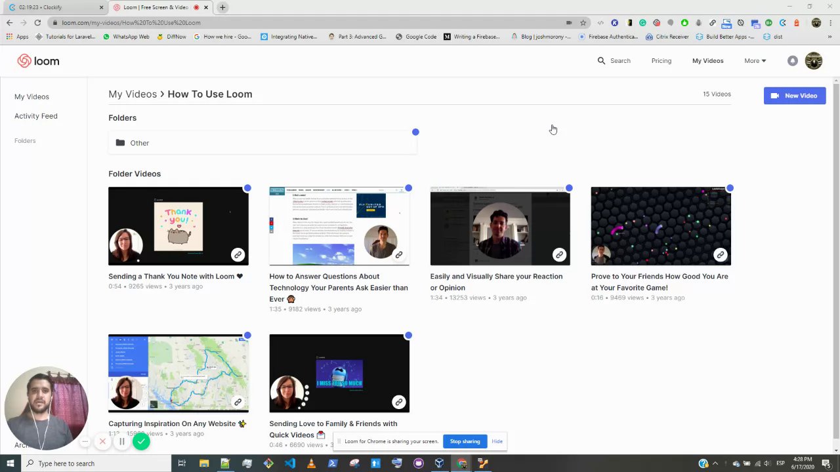Reload the page in Chrome
The image size is (840, 472).
(37, 22)
